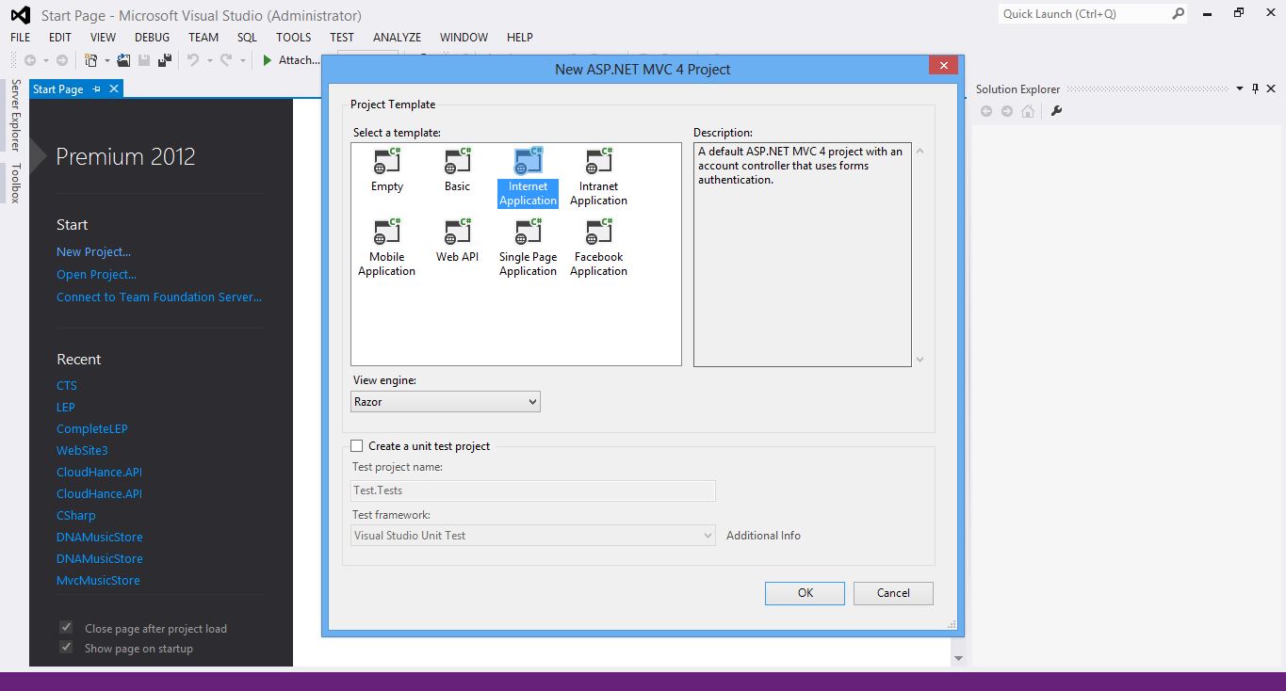Screen dimensions: 1286x691
Task: Select the Empty project template icon
Action: (386, 169)
